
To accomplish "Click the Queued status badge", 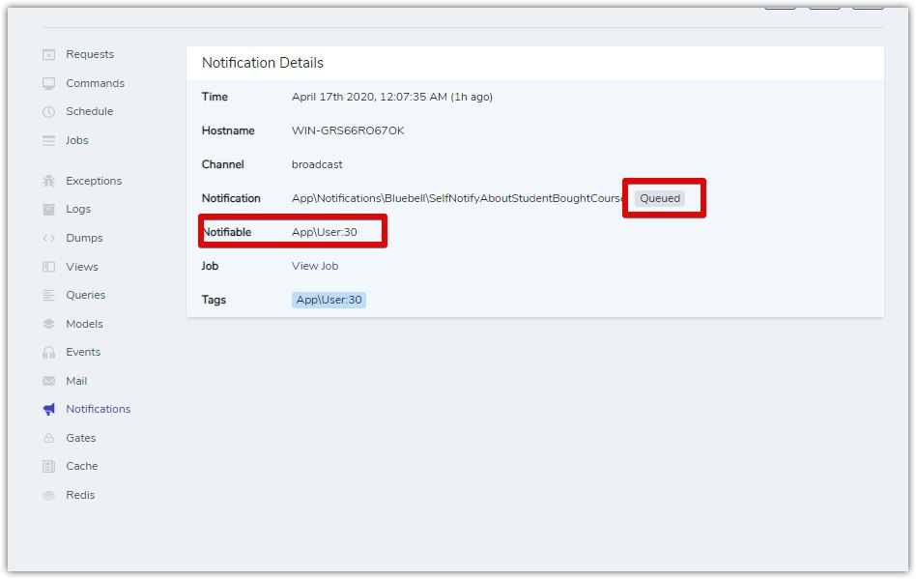I will (x=660, y=198).
